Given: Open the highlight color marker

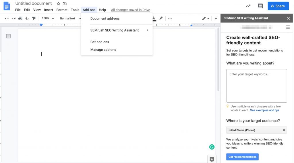Looking at the screenshot, I should pyautogui.click(x=161, y=18).
